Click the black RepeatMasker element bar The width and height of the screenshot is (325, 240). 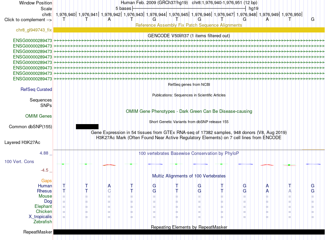[189, 232]
